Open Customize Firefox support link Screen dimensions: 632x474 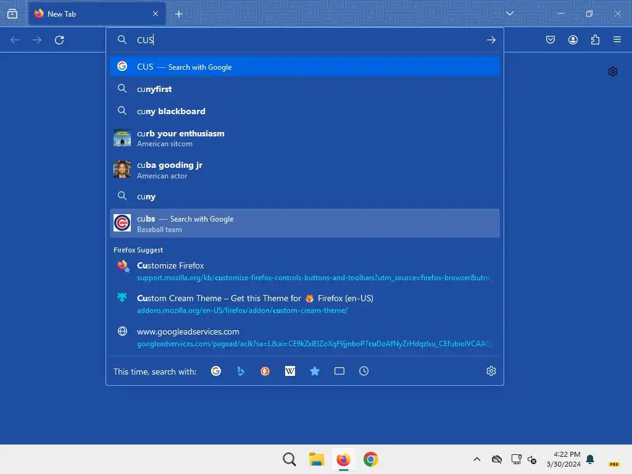(305, 272)
